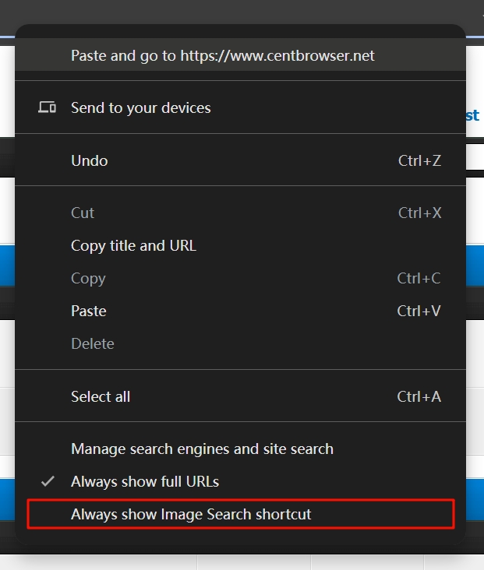Click the greyed-out Copy entry
484x570 pixels.
coord(87,278)
